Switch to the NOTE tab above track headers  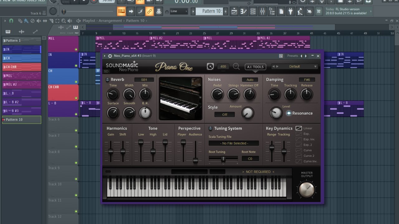(63, 33)
